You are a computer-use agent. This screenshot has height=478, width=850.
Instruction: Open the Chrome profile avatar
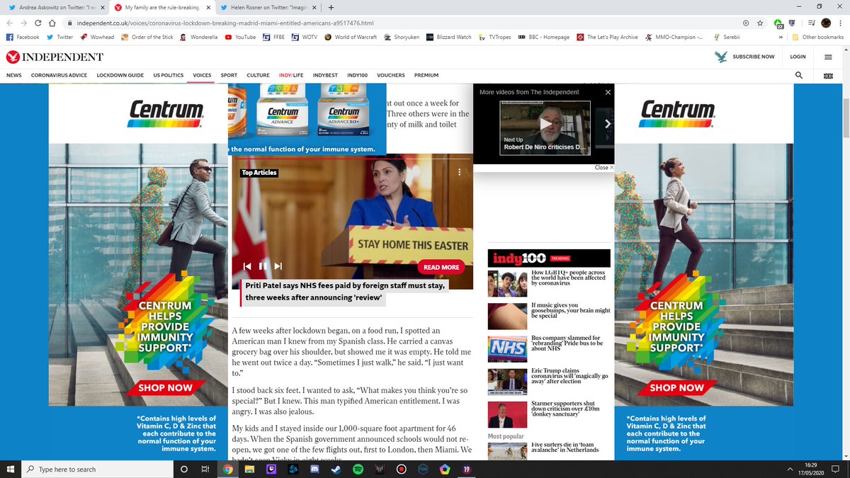pos(826,23)
